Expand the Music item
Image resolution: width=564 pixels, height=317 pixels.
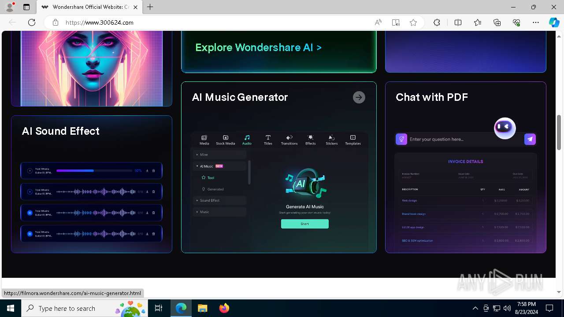tap(219, 212)
